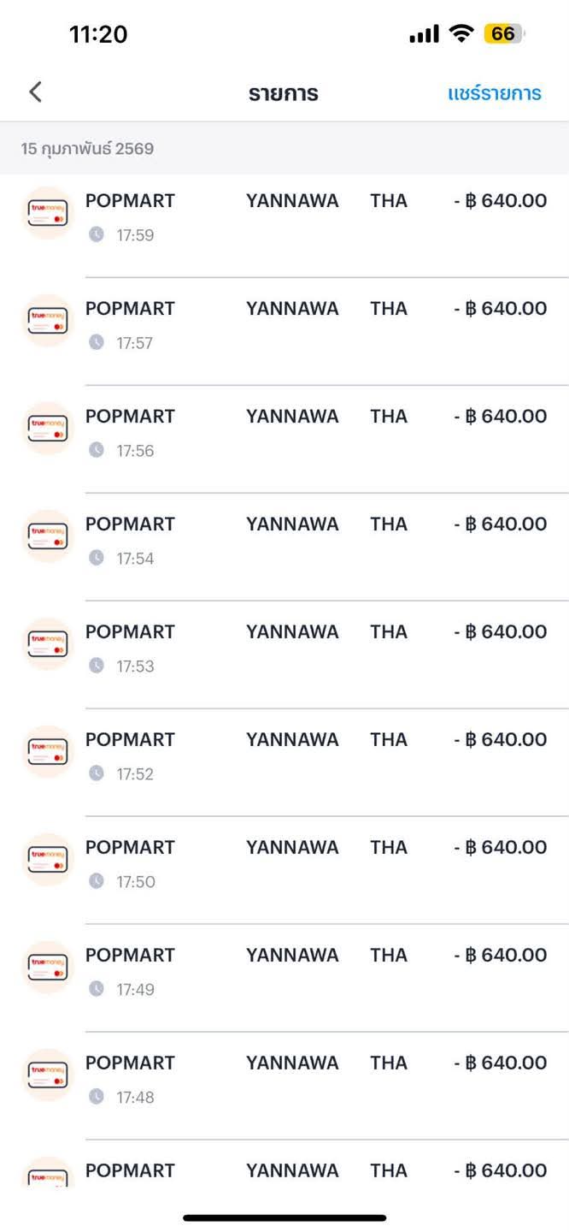Tap TrueMoney card icon for 17:57 transaction

tap(48, 320)
